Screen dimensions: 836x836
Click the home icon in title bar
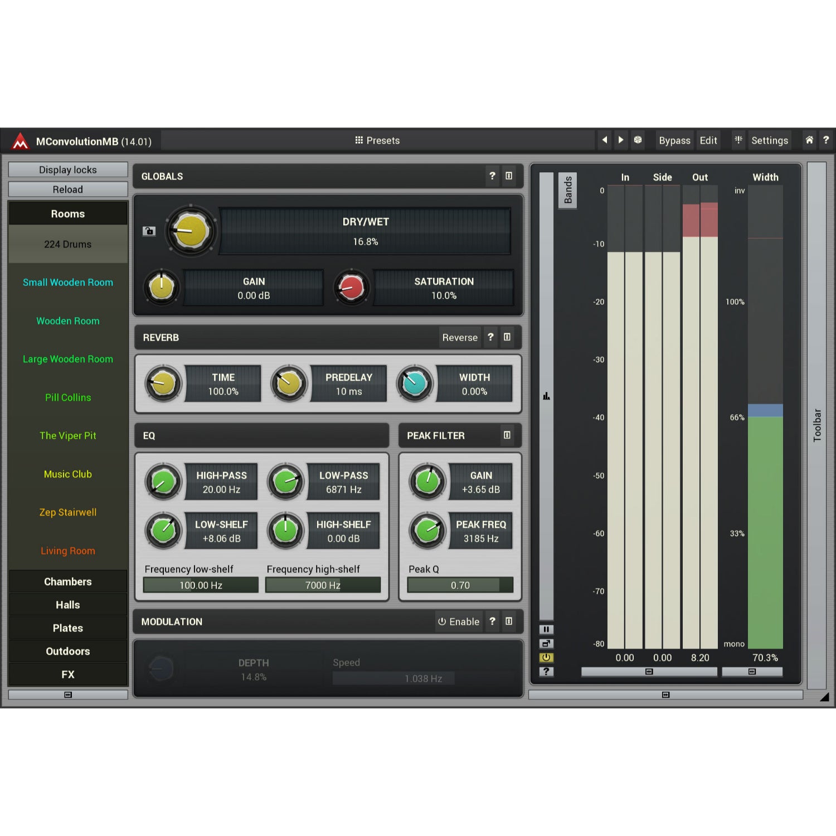pyautogui.click(x=809, y=140)
